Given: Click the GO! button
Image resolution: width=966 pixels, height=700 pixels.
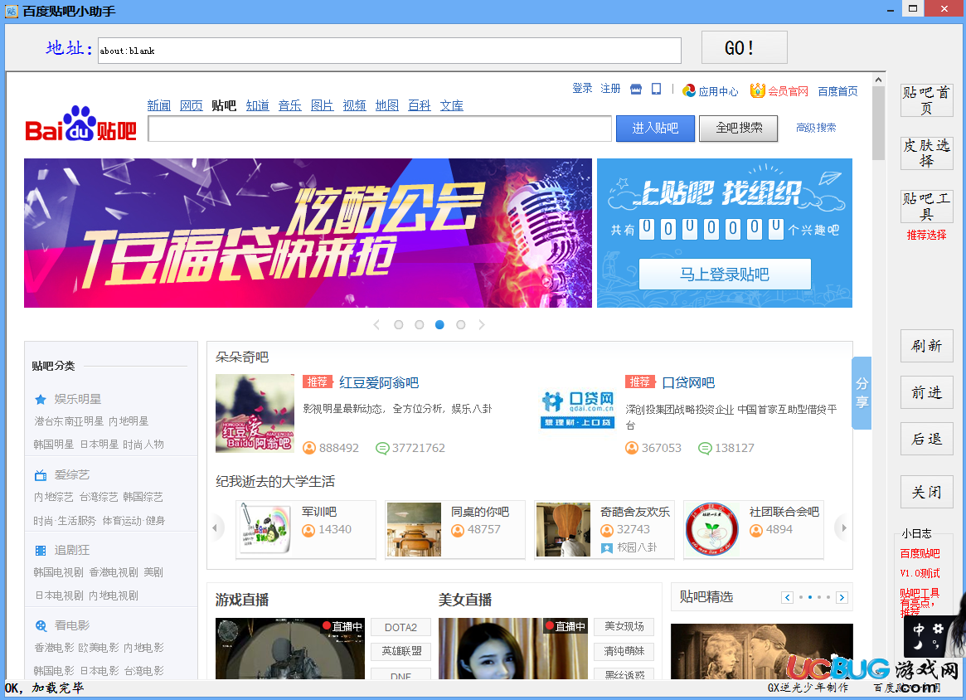Looking at the screenshot, I should (x=745, y=47).
